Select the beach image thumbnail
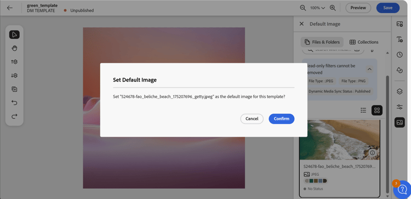The image size is (411, 199). (339, 139)
